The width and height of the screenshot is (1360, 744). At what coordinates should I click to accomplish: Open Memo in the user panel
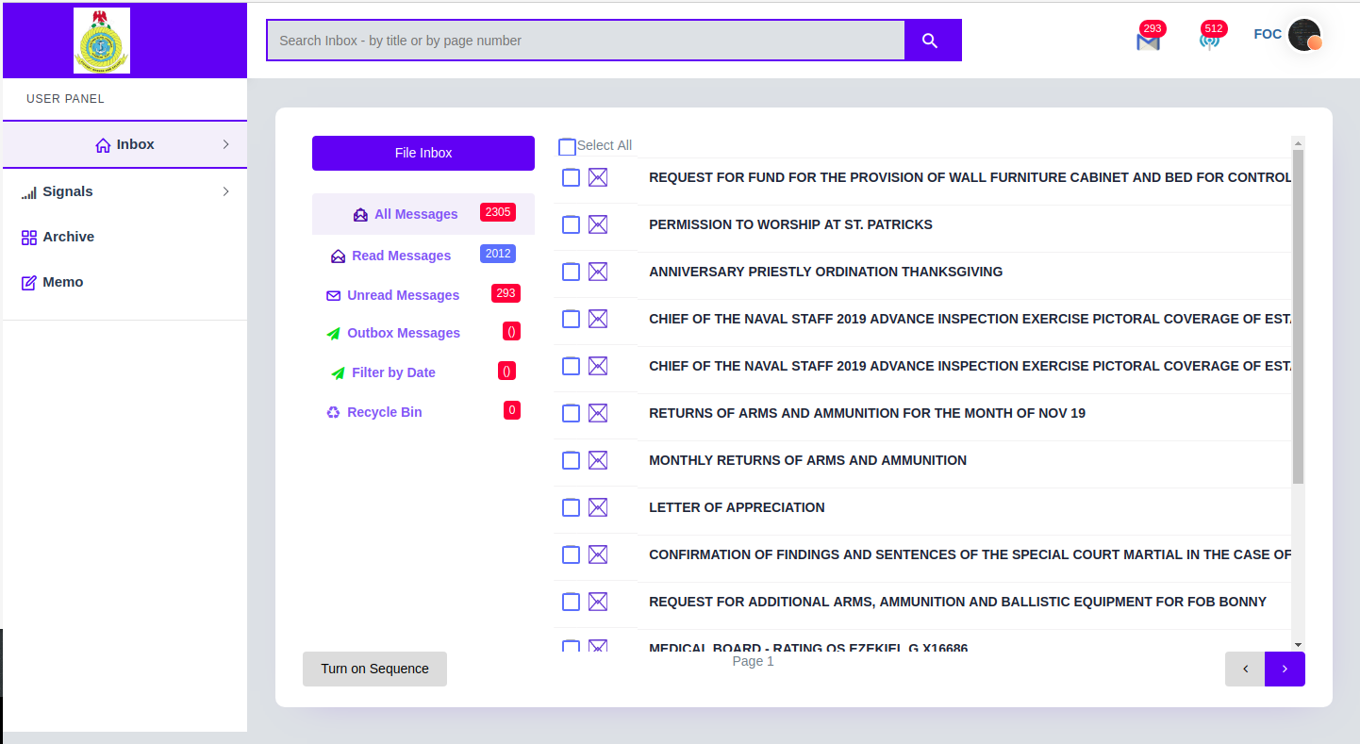62,282
